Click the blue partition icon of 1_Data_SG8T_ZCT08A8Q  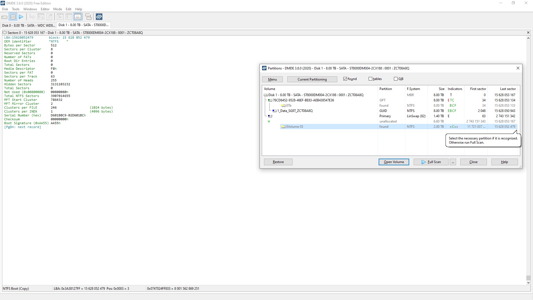click(x=275, y=111)
